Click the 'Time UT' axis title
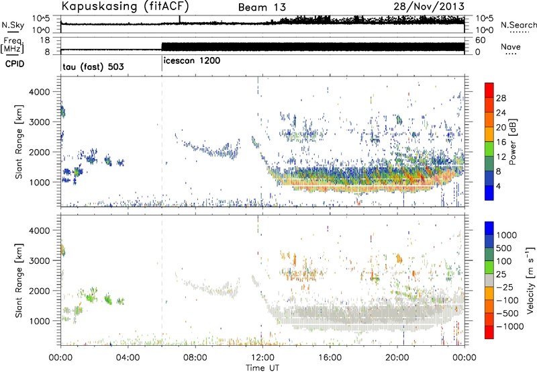The width and height of the screenshot is (537, 372). click(262, 368)
